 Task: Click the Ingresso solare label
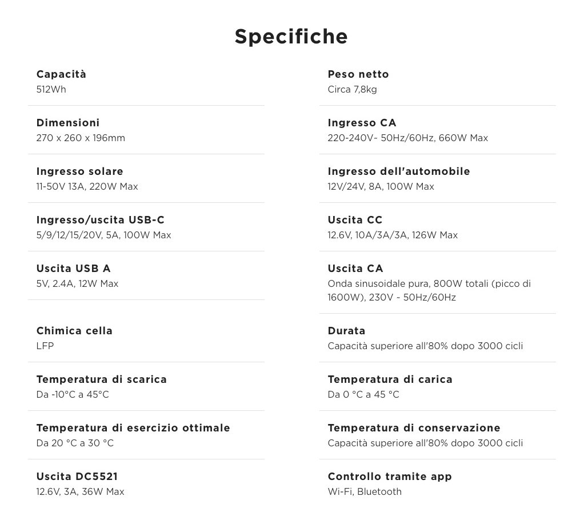coord(79,171)
